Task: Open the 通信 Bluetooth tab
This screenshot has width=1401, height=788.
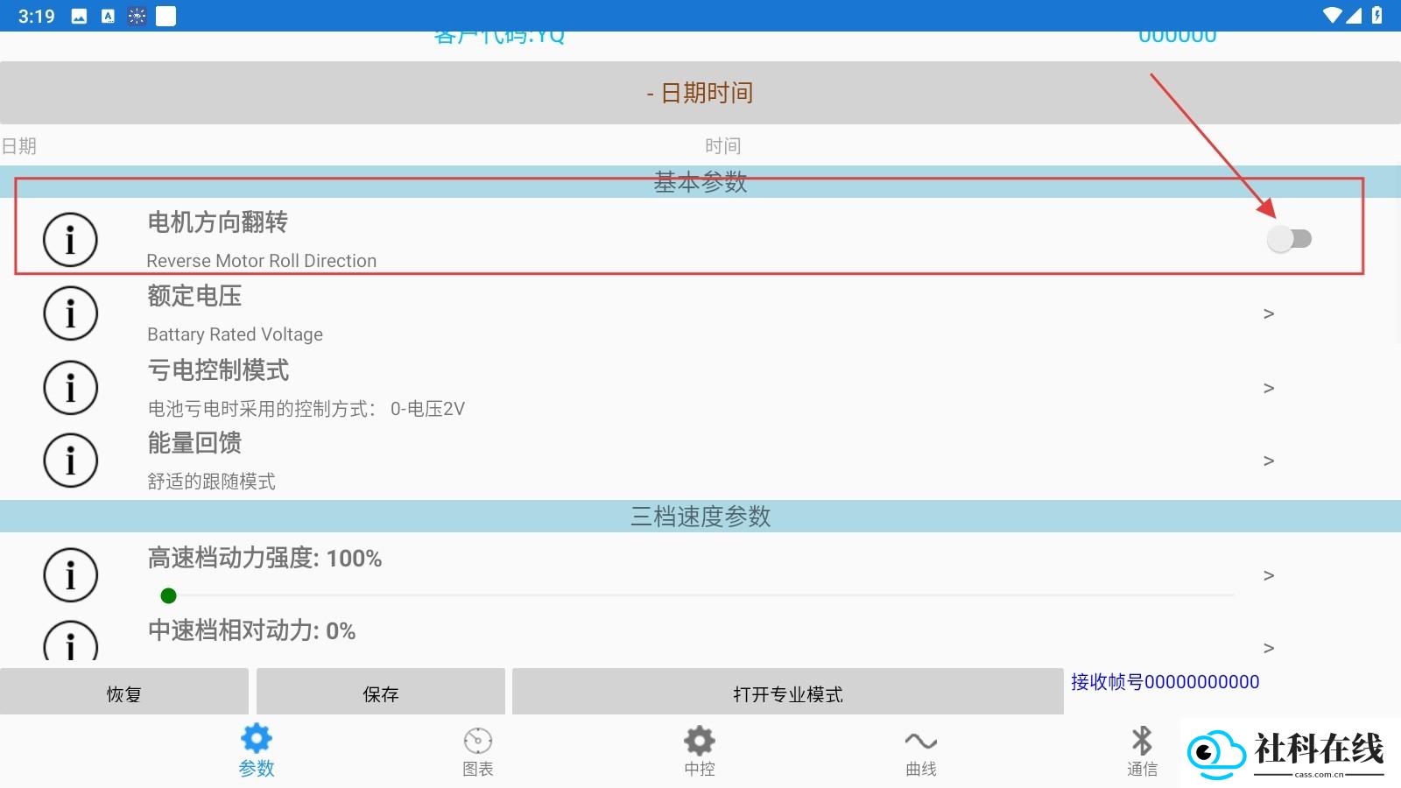Action: pos(1142,752)
